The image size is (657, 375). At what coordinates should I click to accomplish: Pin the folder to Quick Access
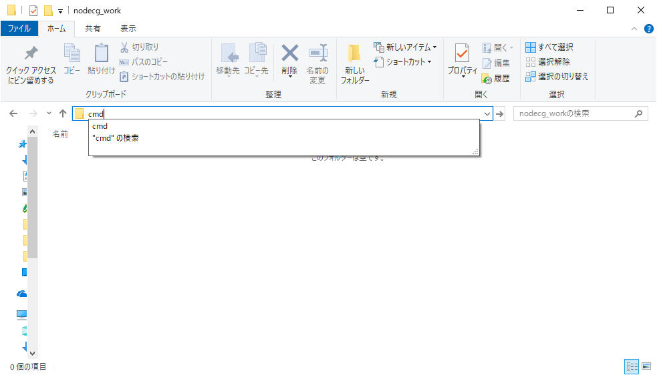(31, 65)
